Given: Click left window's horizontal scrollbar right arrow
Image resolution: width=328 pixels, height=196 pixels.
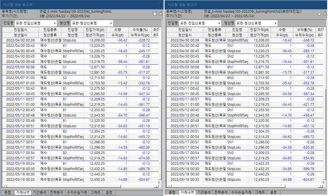Looking at the screenshot, I should 157,186.
